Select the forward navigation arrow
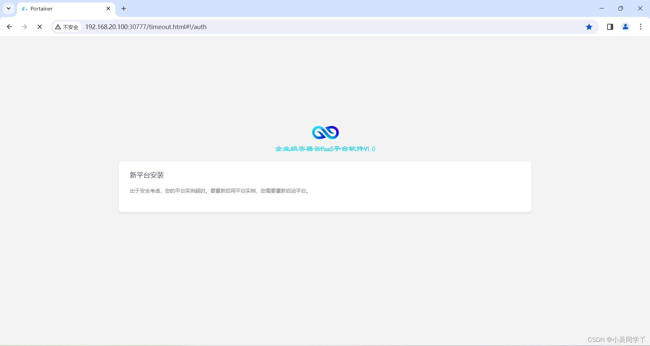Viewport: 650px width, 346px height. click(24, 27)
